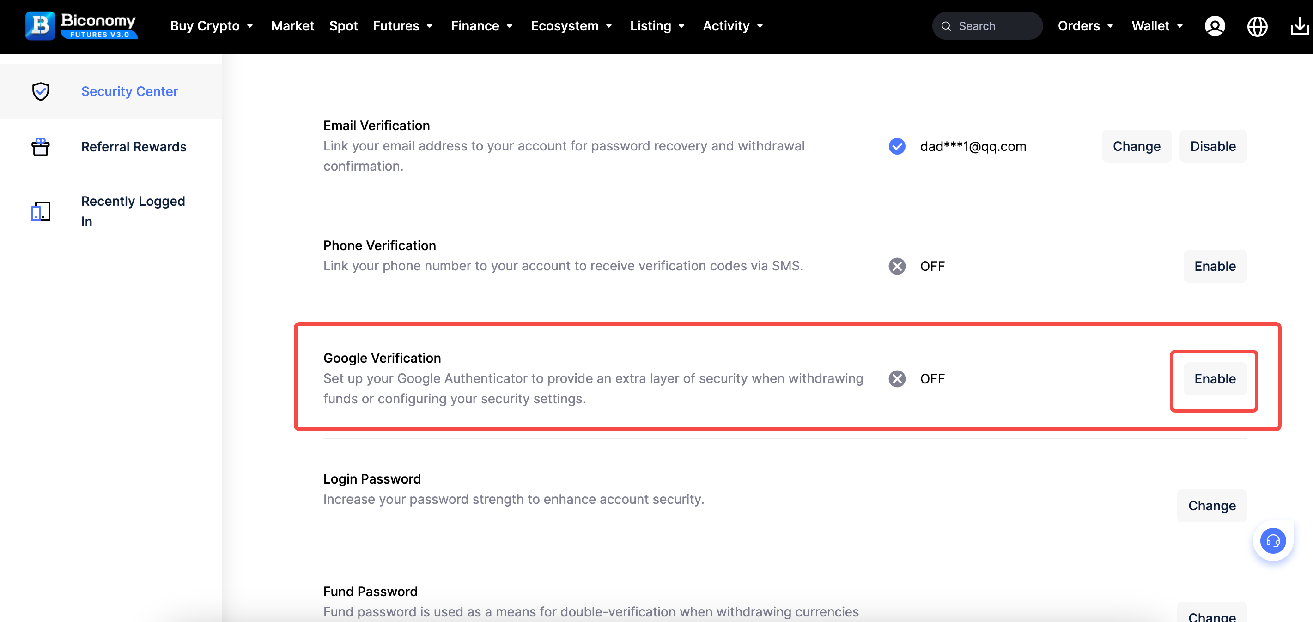Change the linked email address
Viewport: 1313px width, 622px height.
click(1136, 147)
